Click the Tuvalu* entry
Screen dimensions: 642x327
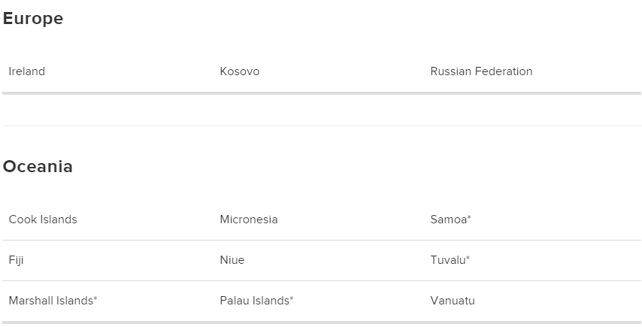point(450,260)
